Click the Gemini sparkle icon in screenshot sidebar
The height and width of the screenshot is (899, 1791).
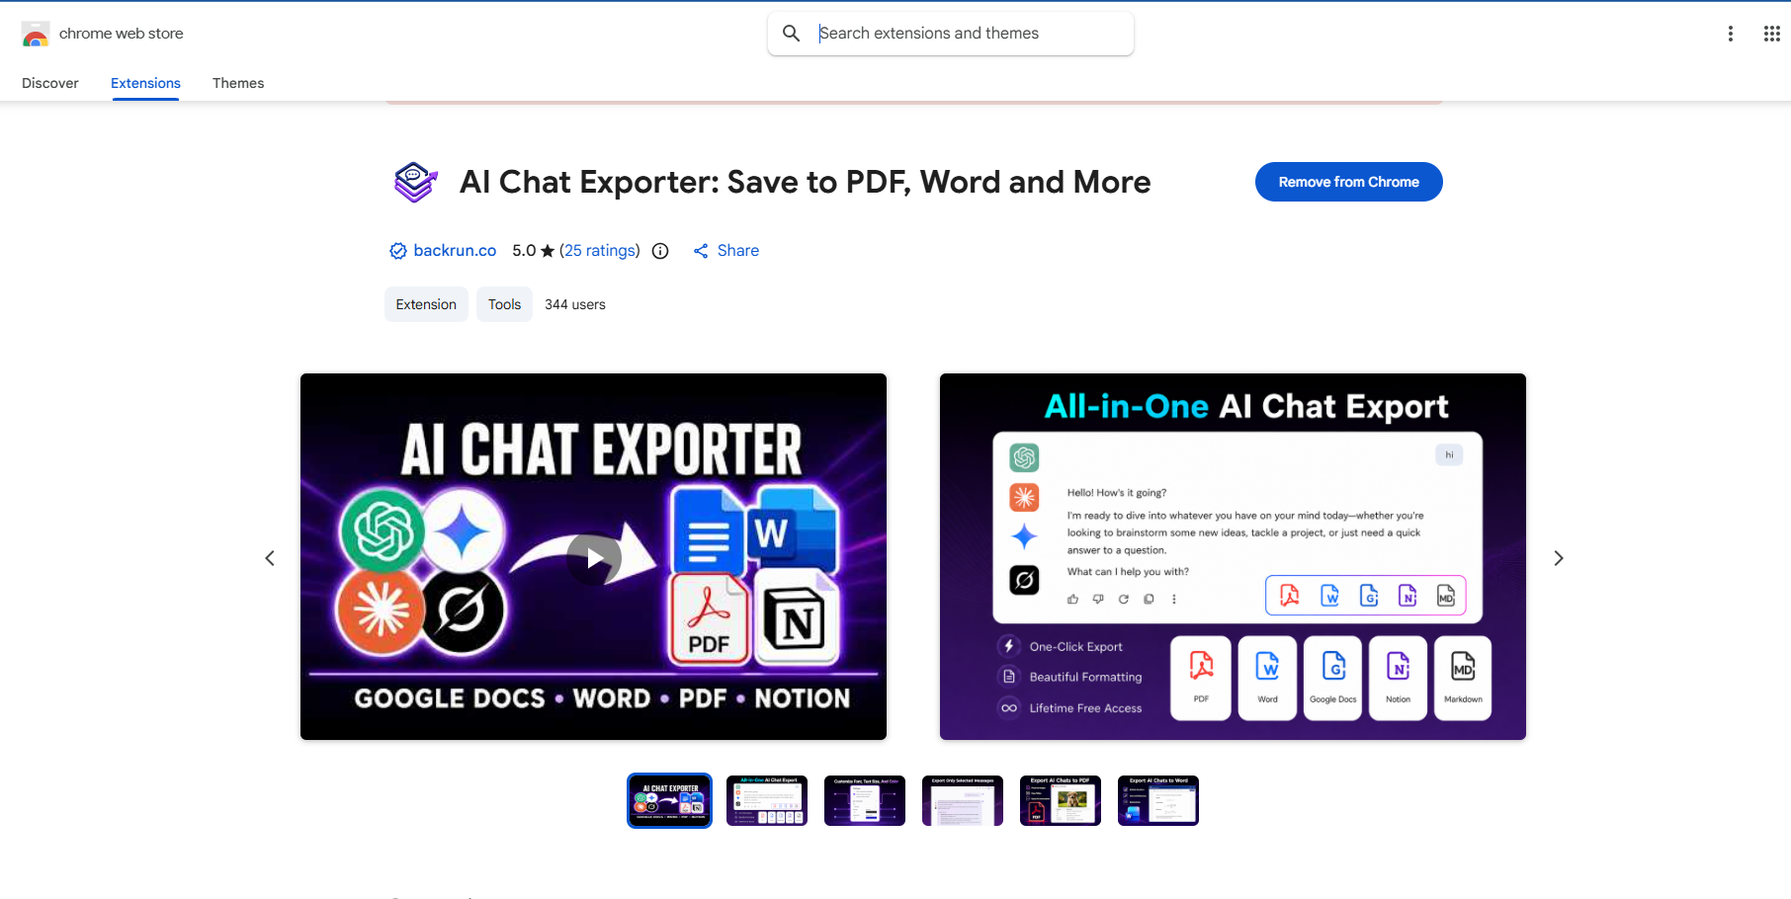click(1024, 536)
